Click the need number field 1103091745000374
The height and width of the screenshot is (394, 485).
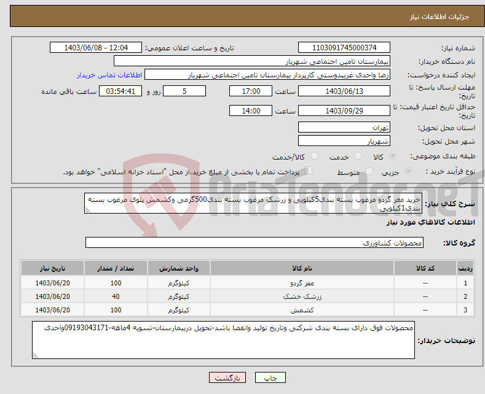[x=344, y=47]
